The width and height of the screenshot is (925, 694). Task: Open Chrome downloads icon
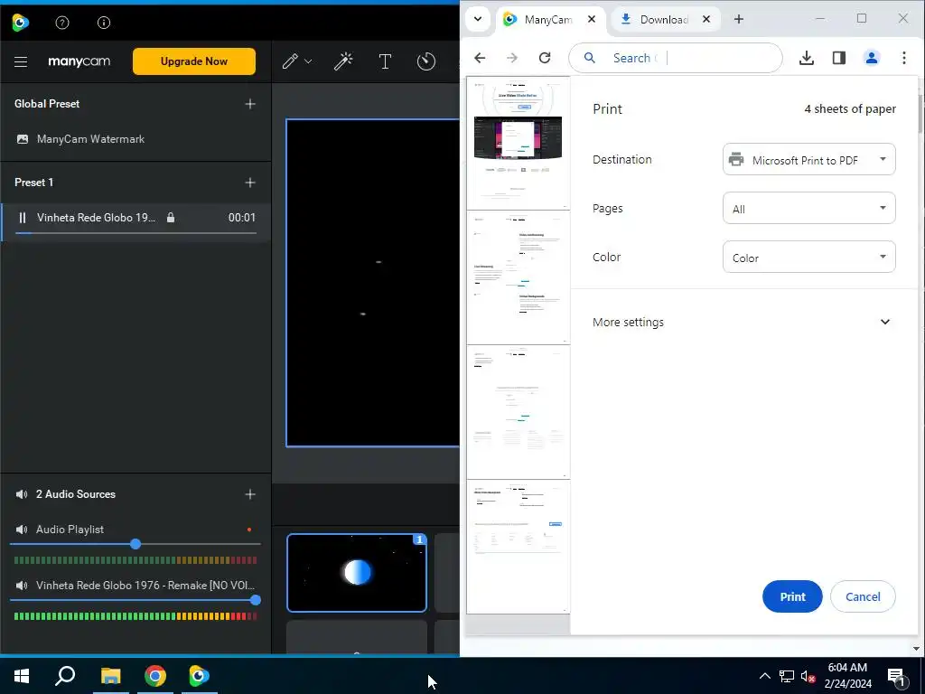807,58
